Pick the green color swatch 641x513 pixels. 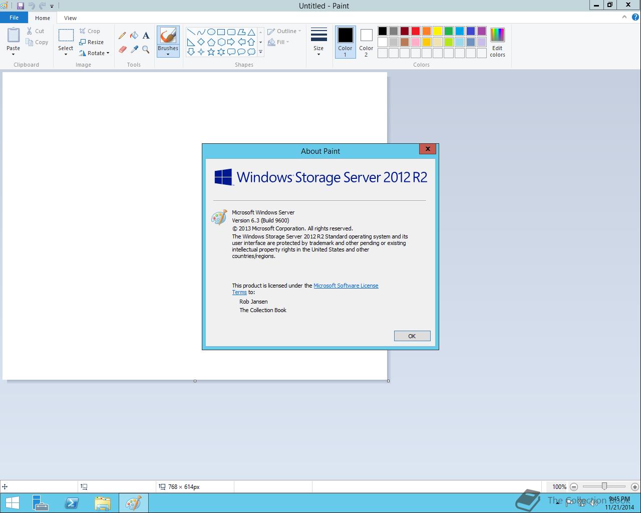449,31
